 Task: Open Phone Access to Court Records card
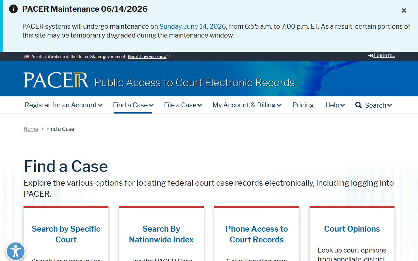(257, 234)
